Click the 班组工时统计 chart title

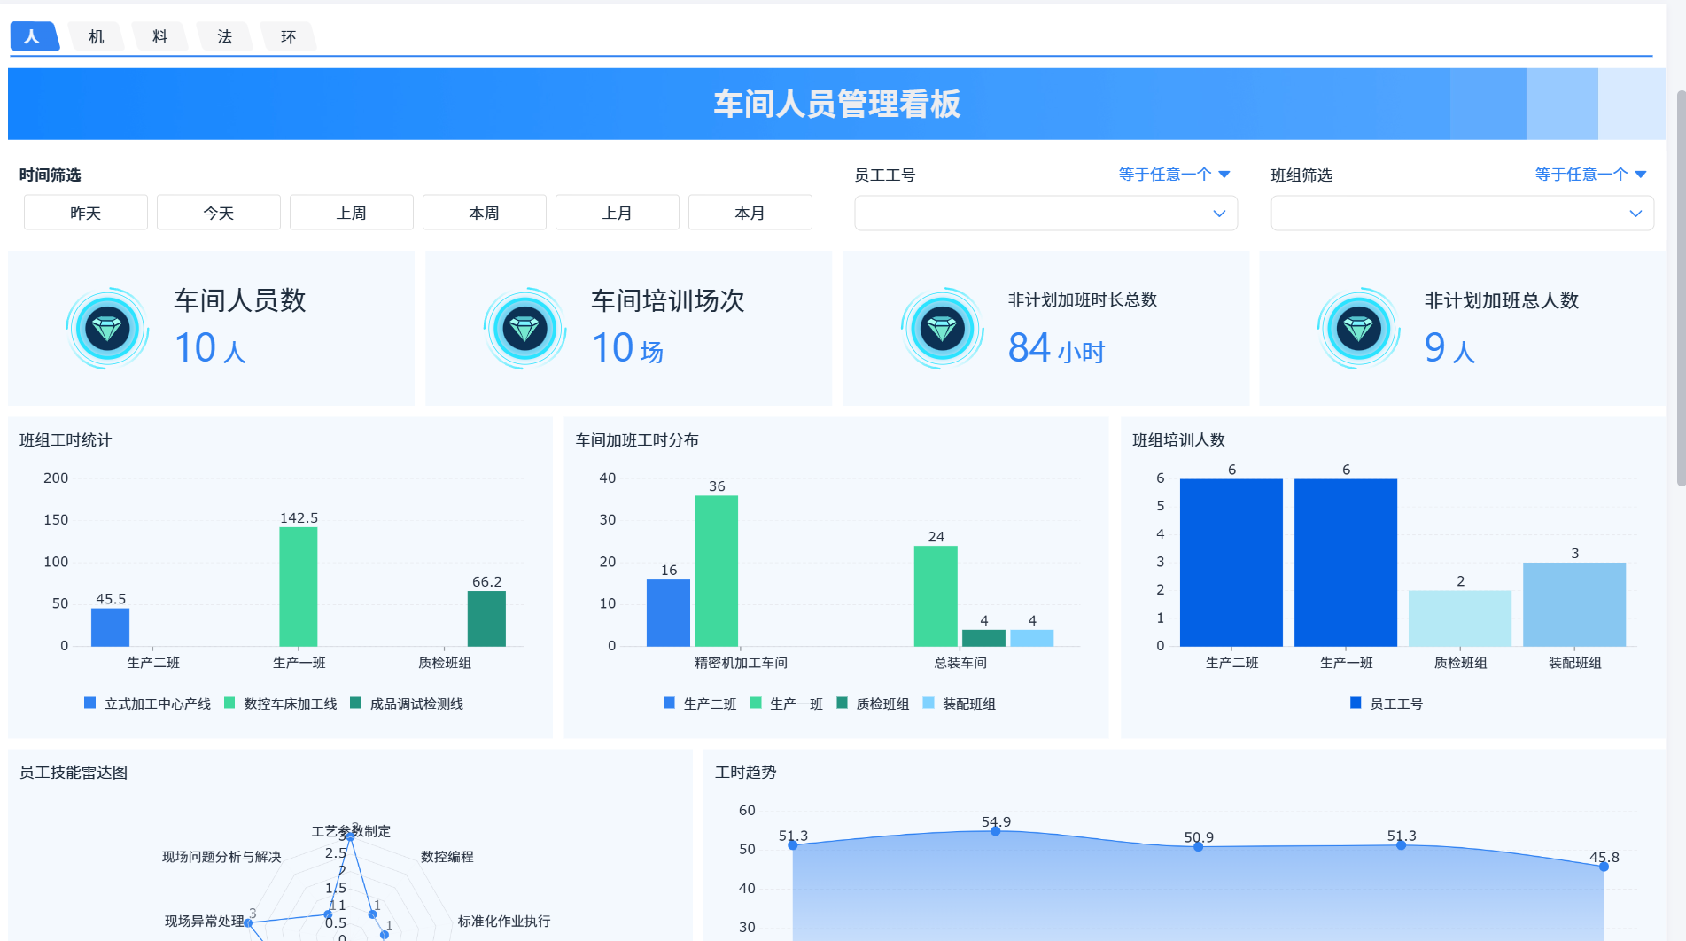click(66, 440)
